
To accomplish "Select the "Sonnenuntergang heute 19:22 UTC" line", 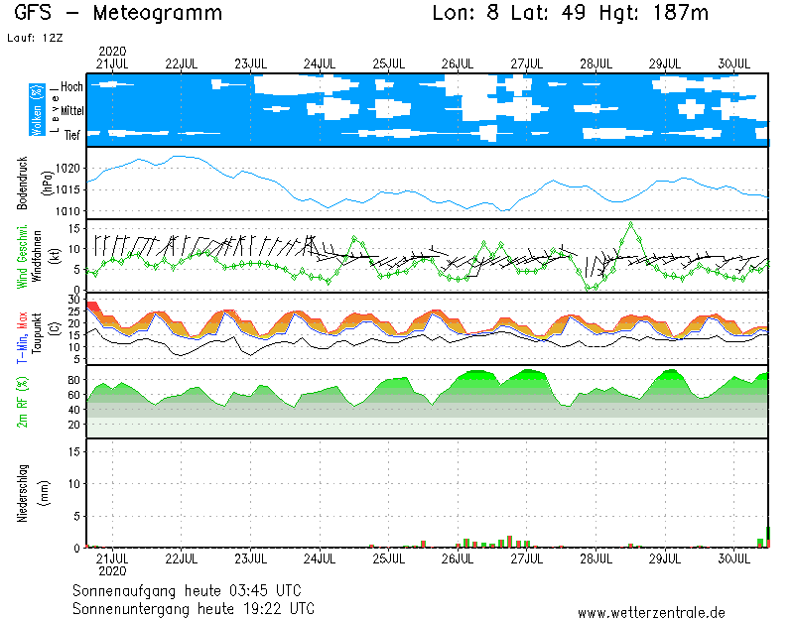I will tap(194, 608).
